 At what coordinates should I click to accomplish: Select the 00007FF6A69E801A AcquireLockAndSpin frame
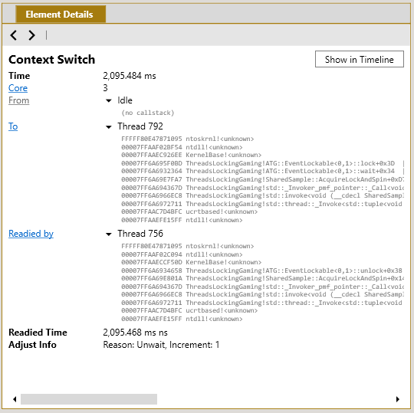pyautogui.click(x=262, y=278)
